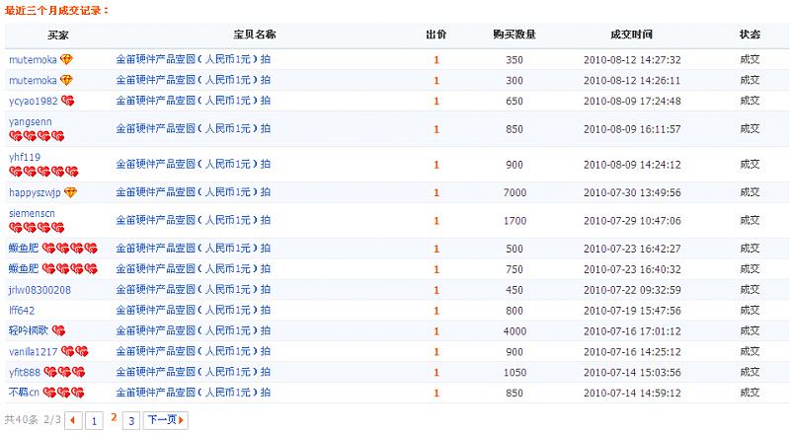Open product link in vanila1217's row
Image resolution: width=790 pixels, height=433 pixels.
tap(194, 351)
